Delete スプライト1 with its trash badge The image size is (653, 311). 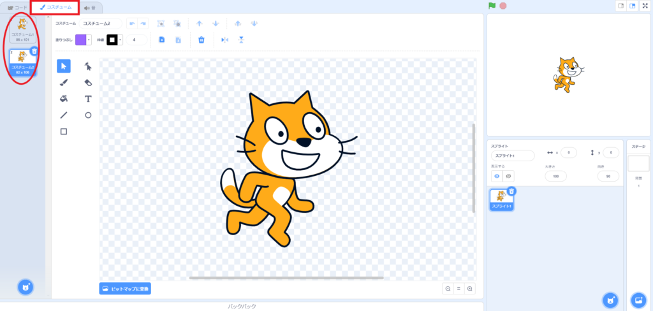(512, 191)
